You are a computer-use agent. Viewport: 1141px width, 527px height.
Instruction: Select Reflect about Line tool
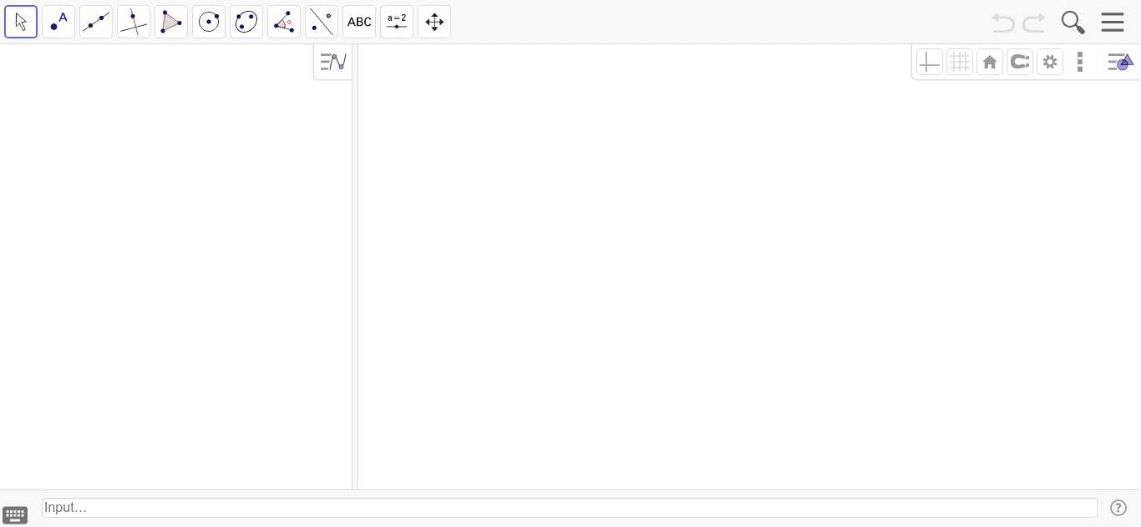tap(322, 22)
